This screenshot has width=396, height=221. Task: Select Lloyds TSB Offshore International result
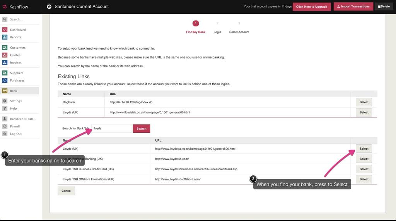pyautogui.click(x=364, y=179)
